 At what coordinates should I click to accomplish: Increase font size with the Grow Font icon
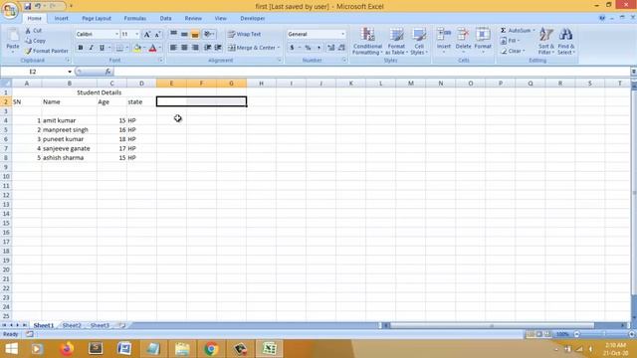tap(147, 35)
